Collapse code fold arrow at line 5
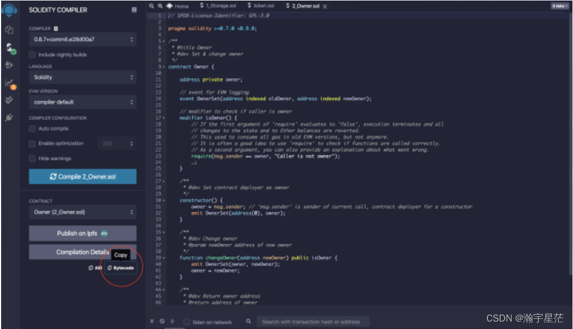 (164, 41)
